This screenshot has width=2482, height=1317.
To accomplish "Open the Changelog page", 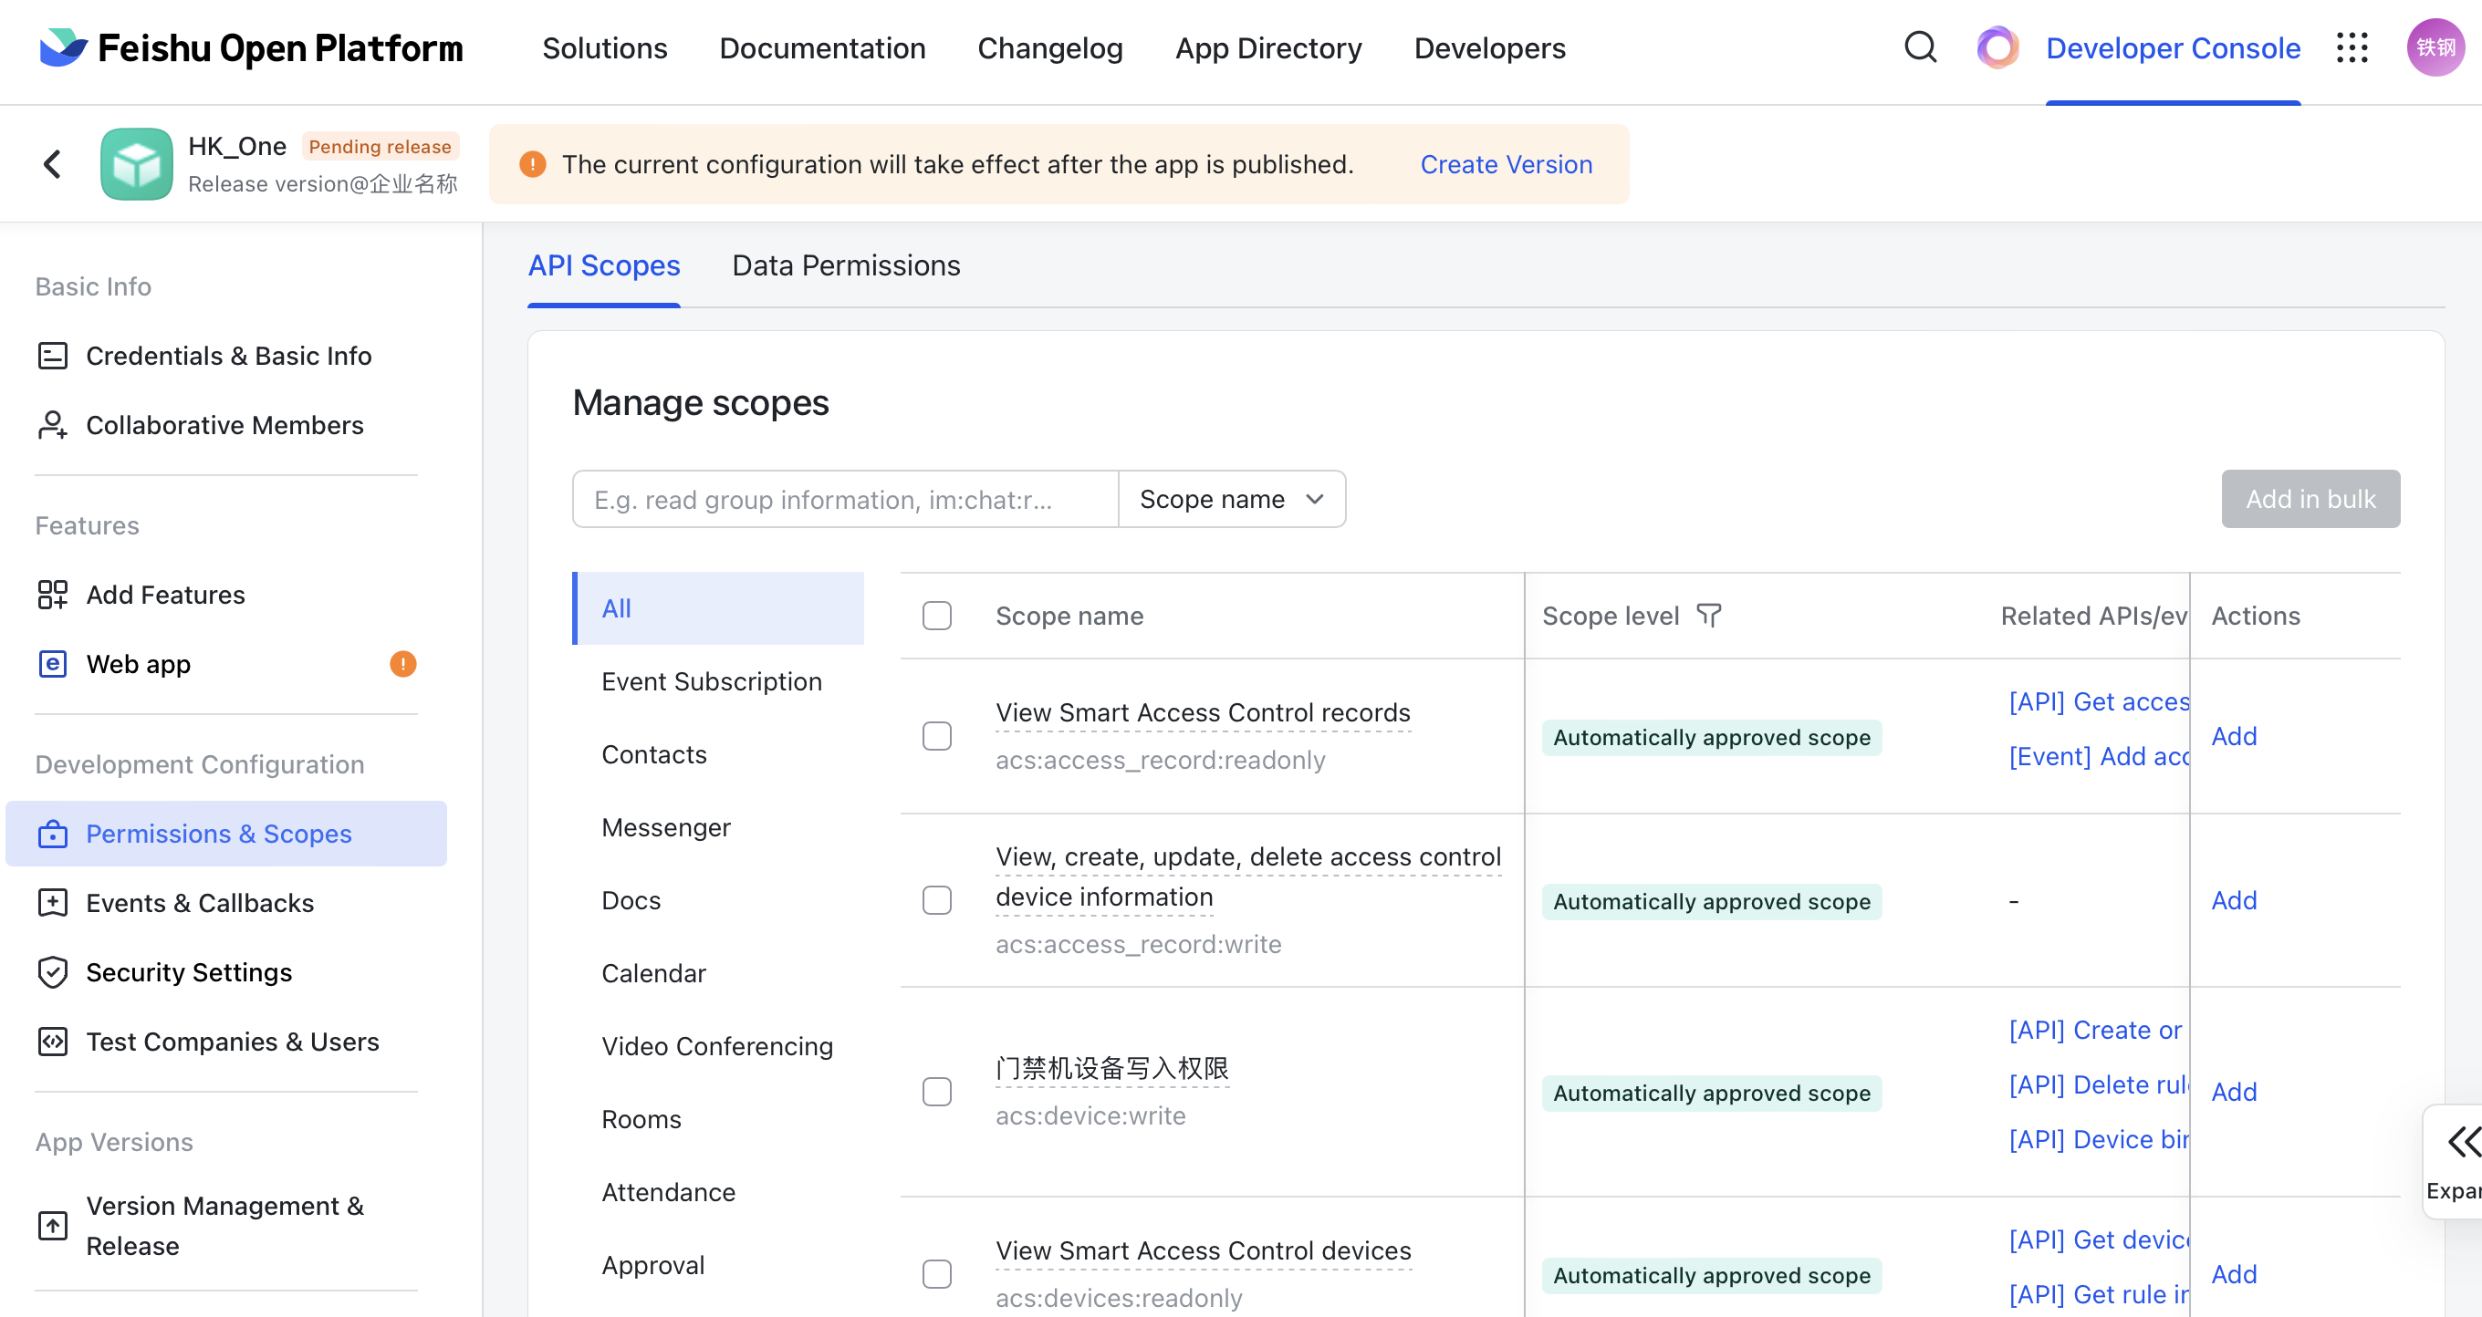I will pyautogui.click(x=1050, y=48).
